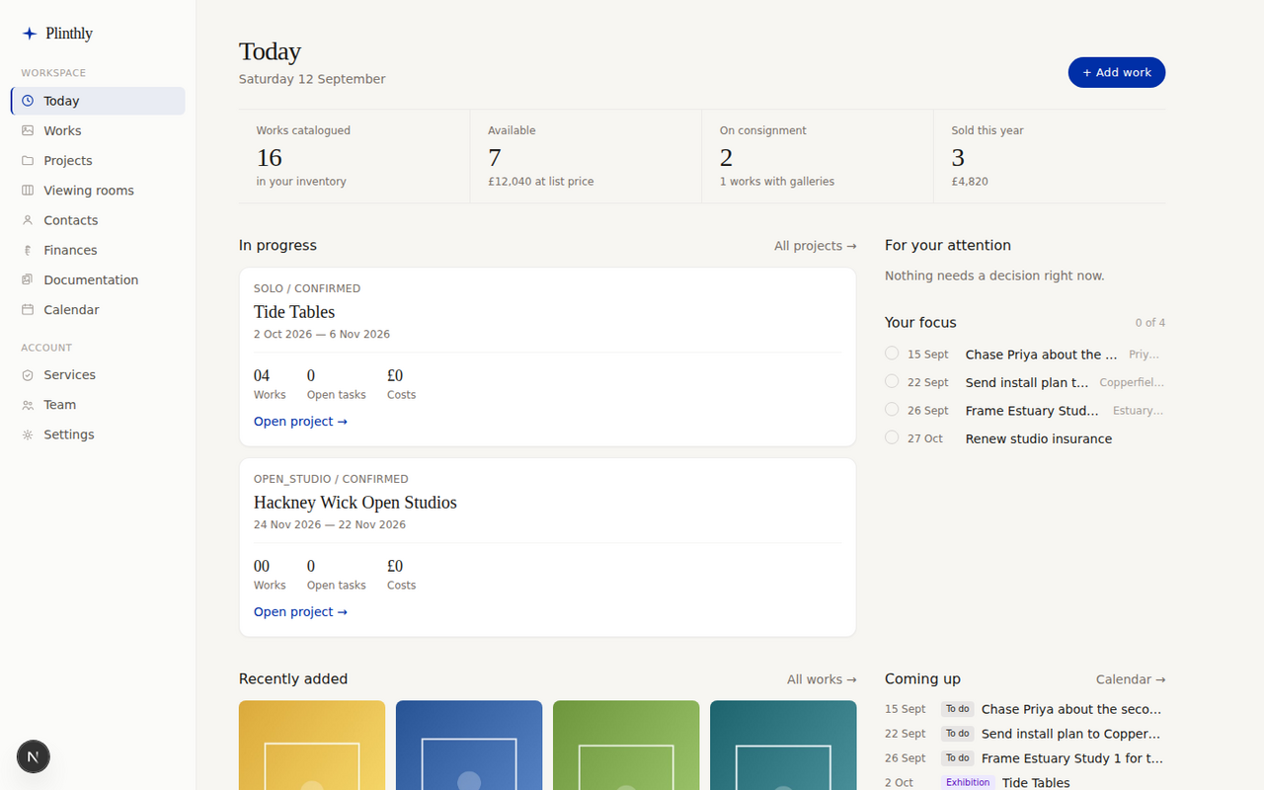Viewport: 1264px width, 790px height.
Task: Click the Projects folder icon in sidebar
Action: pyautogui.click(x=28, y=160)
